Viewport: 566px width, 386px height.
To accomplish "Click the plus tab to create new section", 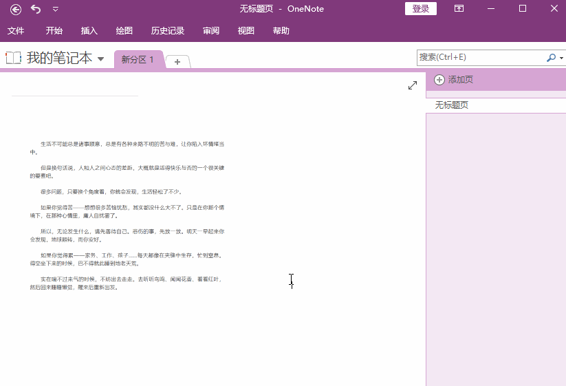I will 177,62.
